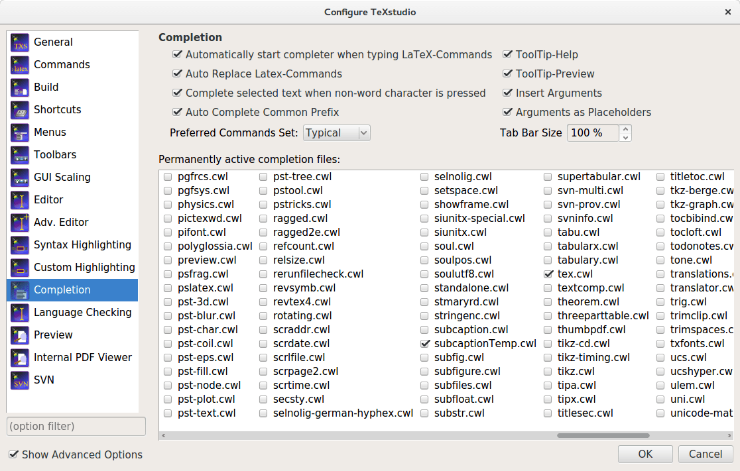Uncheck Insert Arguments option

(507, 93)
